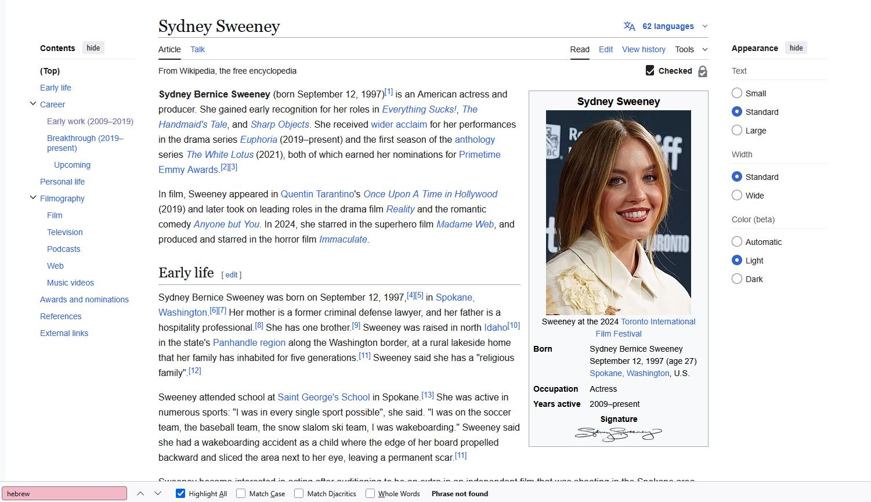Screen dimensions: 871x502
Task: Open the Saint George's School link
Action: coord(324,397)
